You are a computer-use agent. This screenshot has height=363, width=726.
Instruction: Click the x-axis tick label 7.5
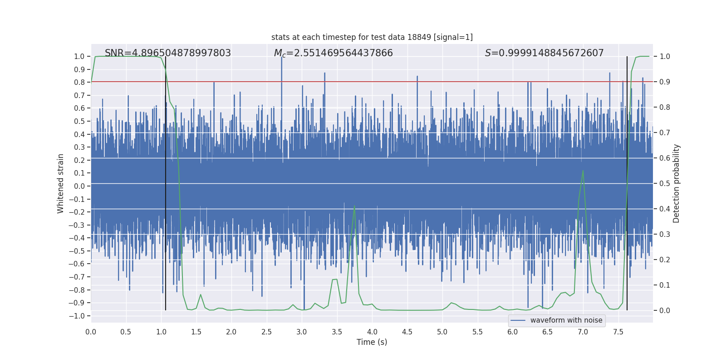618,332
